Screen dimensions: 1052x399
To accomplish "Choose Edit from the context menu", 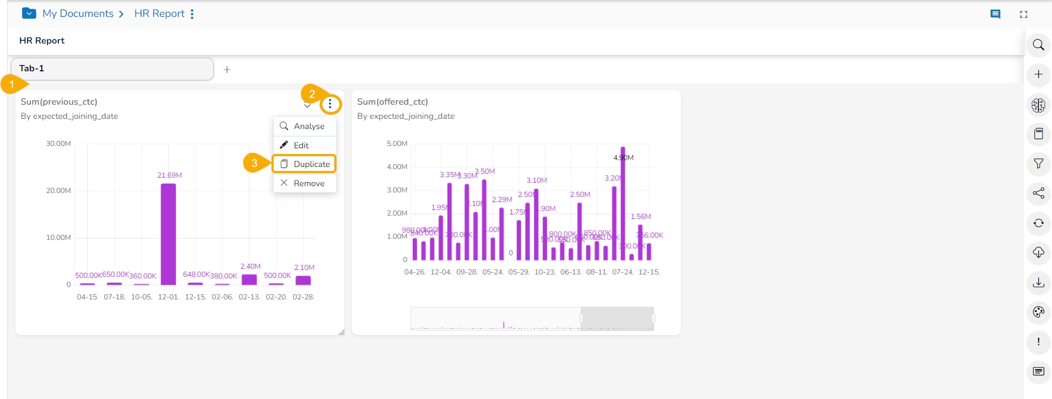I will (305, 145).
